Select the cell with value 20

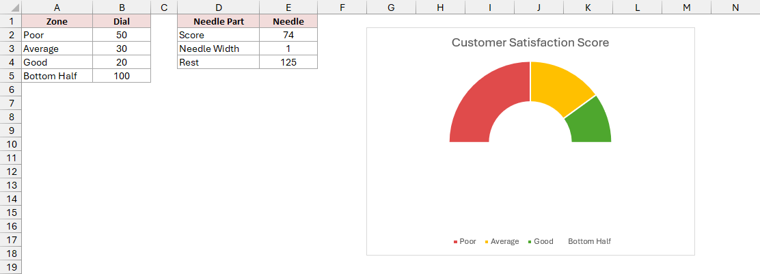click(122, 62)
